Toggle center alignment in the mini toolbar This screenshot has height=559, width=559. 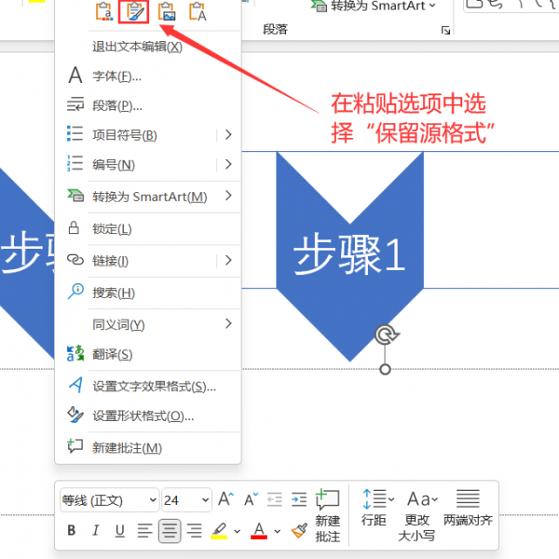coord(170,530)
